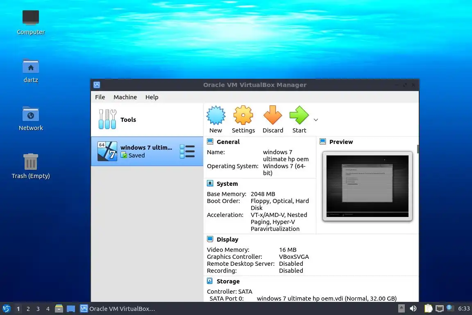
Task: Click Oracle VM VirtualBox taskbar button
Action: click(118, 309)
